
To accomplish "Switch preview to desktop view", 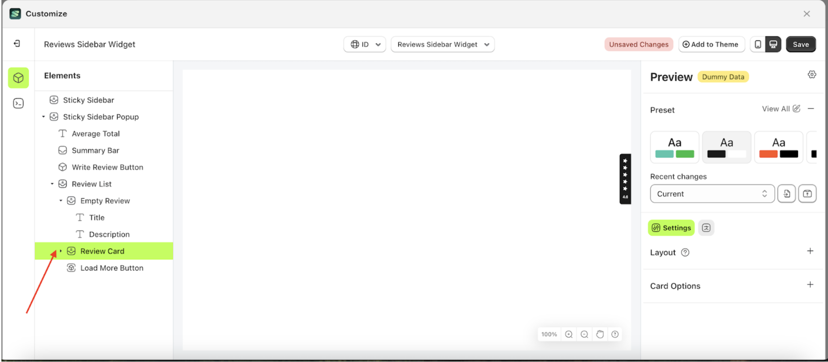I will tap(773, 44).
